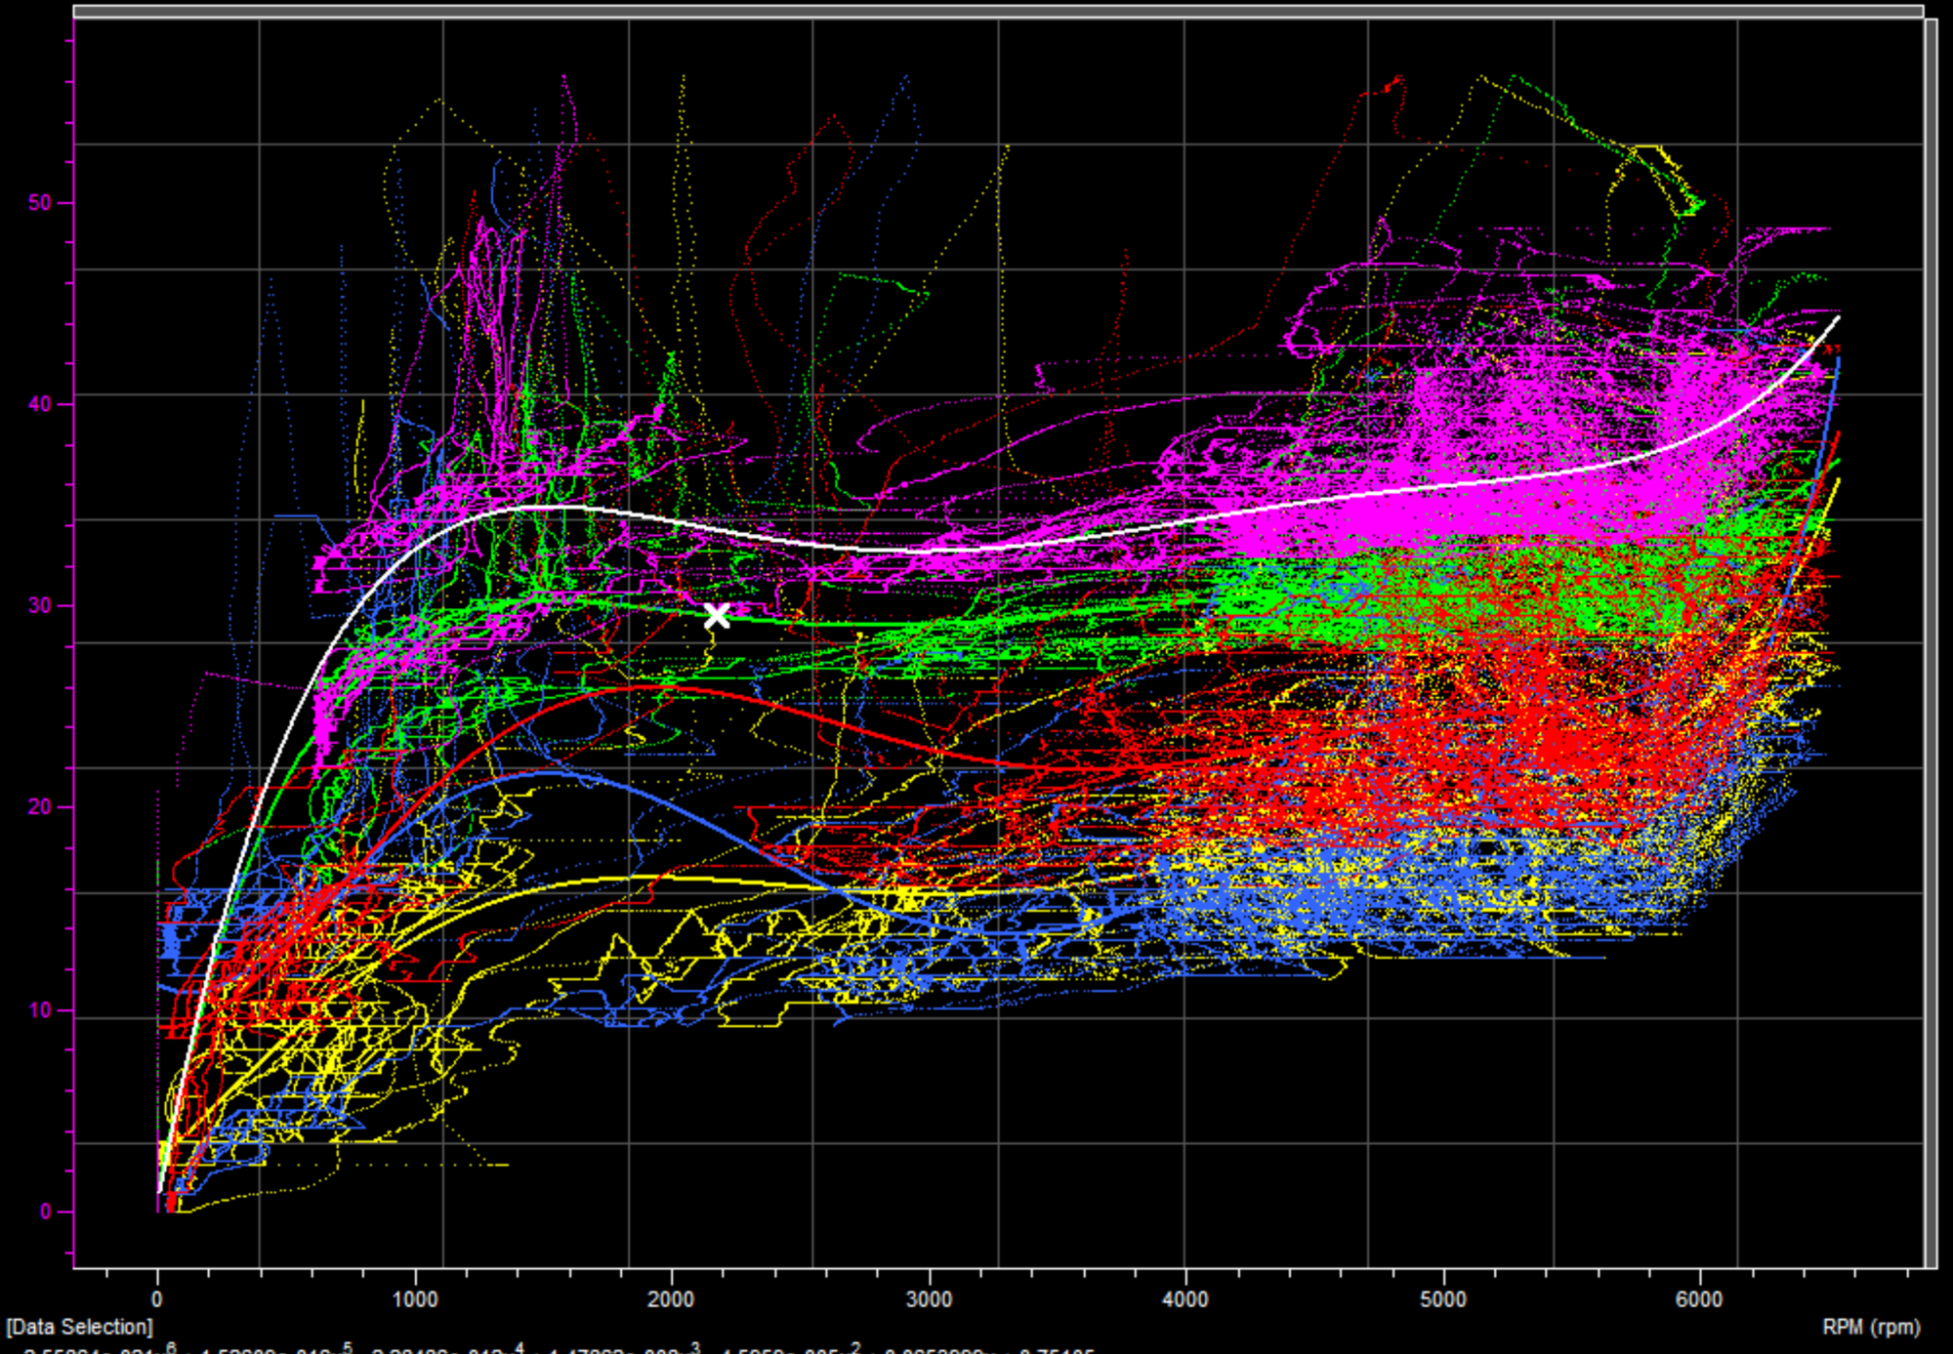
Task: Click the 20 label on vertical axis
Action: pyautogui.click(x=40, y=807)
